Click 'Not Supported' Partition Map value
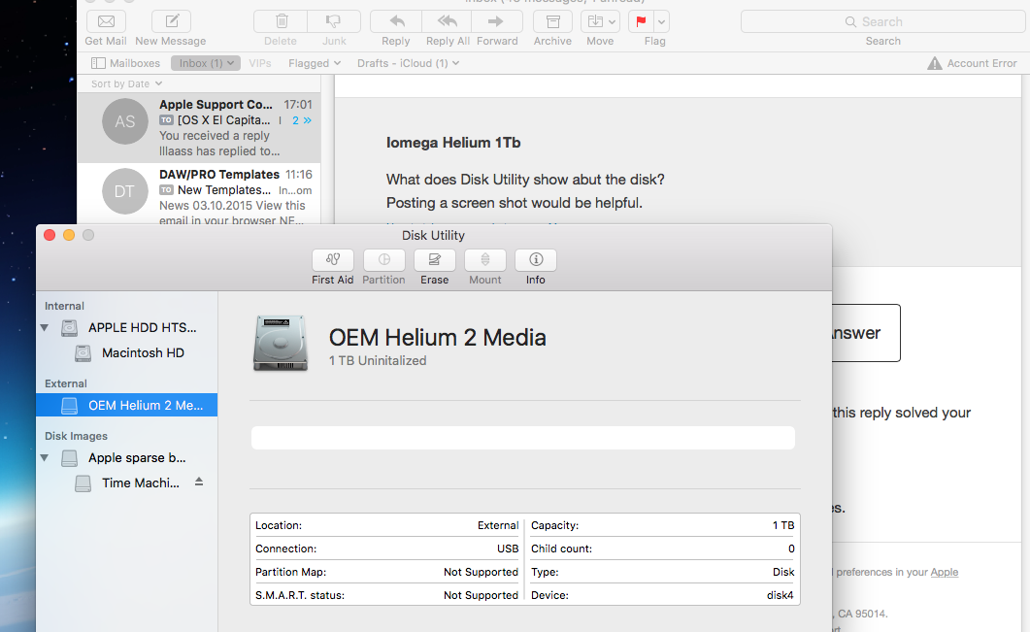This screenshot has width=1030, height=632. tap(481, 572)
